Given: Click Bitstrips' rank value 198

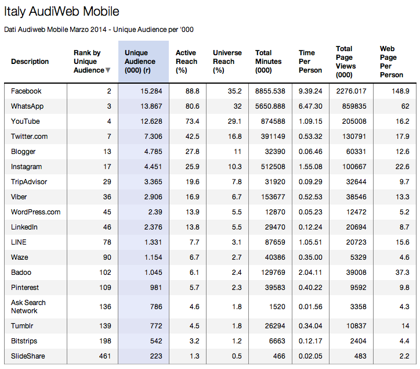Looking at the screenshot, I should [105, 341].
